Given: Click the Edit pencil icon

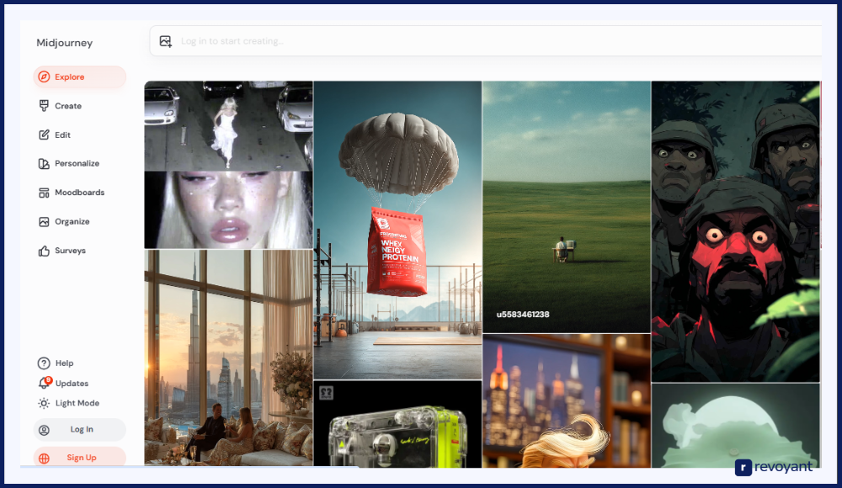Looking at the screenshot, I should point(45,135).
